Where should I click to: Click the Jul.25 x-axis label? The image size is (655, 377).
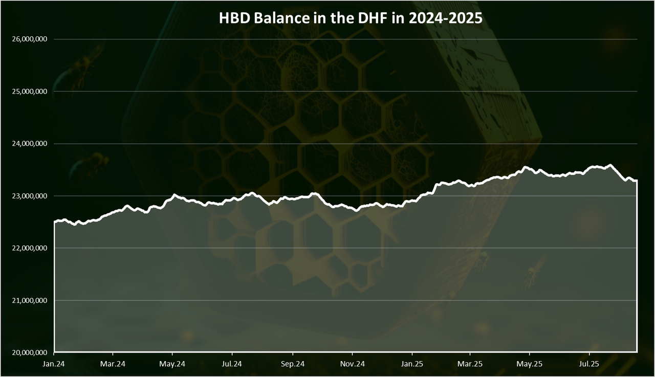pyautogui.click(x=589, y=364)
